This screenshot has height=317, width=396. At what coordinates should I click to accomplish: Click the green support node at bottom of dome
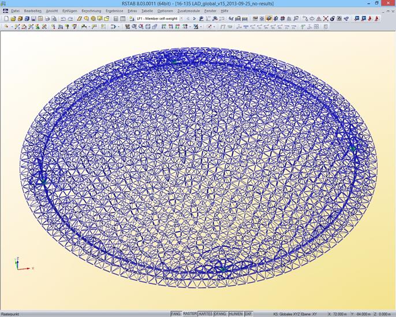click(223, 270)
